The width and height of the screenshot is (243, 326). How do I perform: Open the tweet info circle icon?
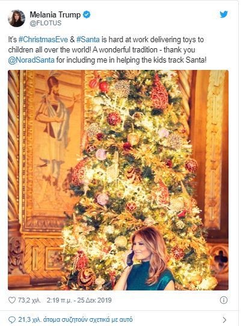(x=224, y=300)
